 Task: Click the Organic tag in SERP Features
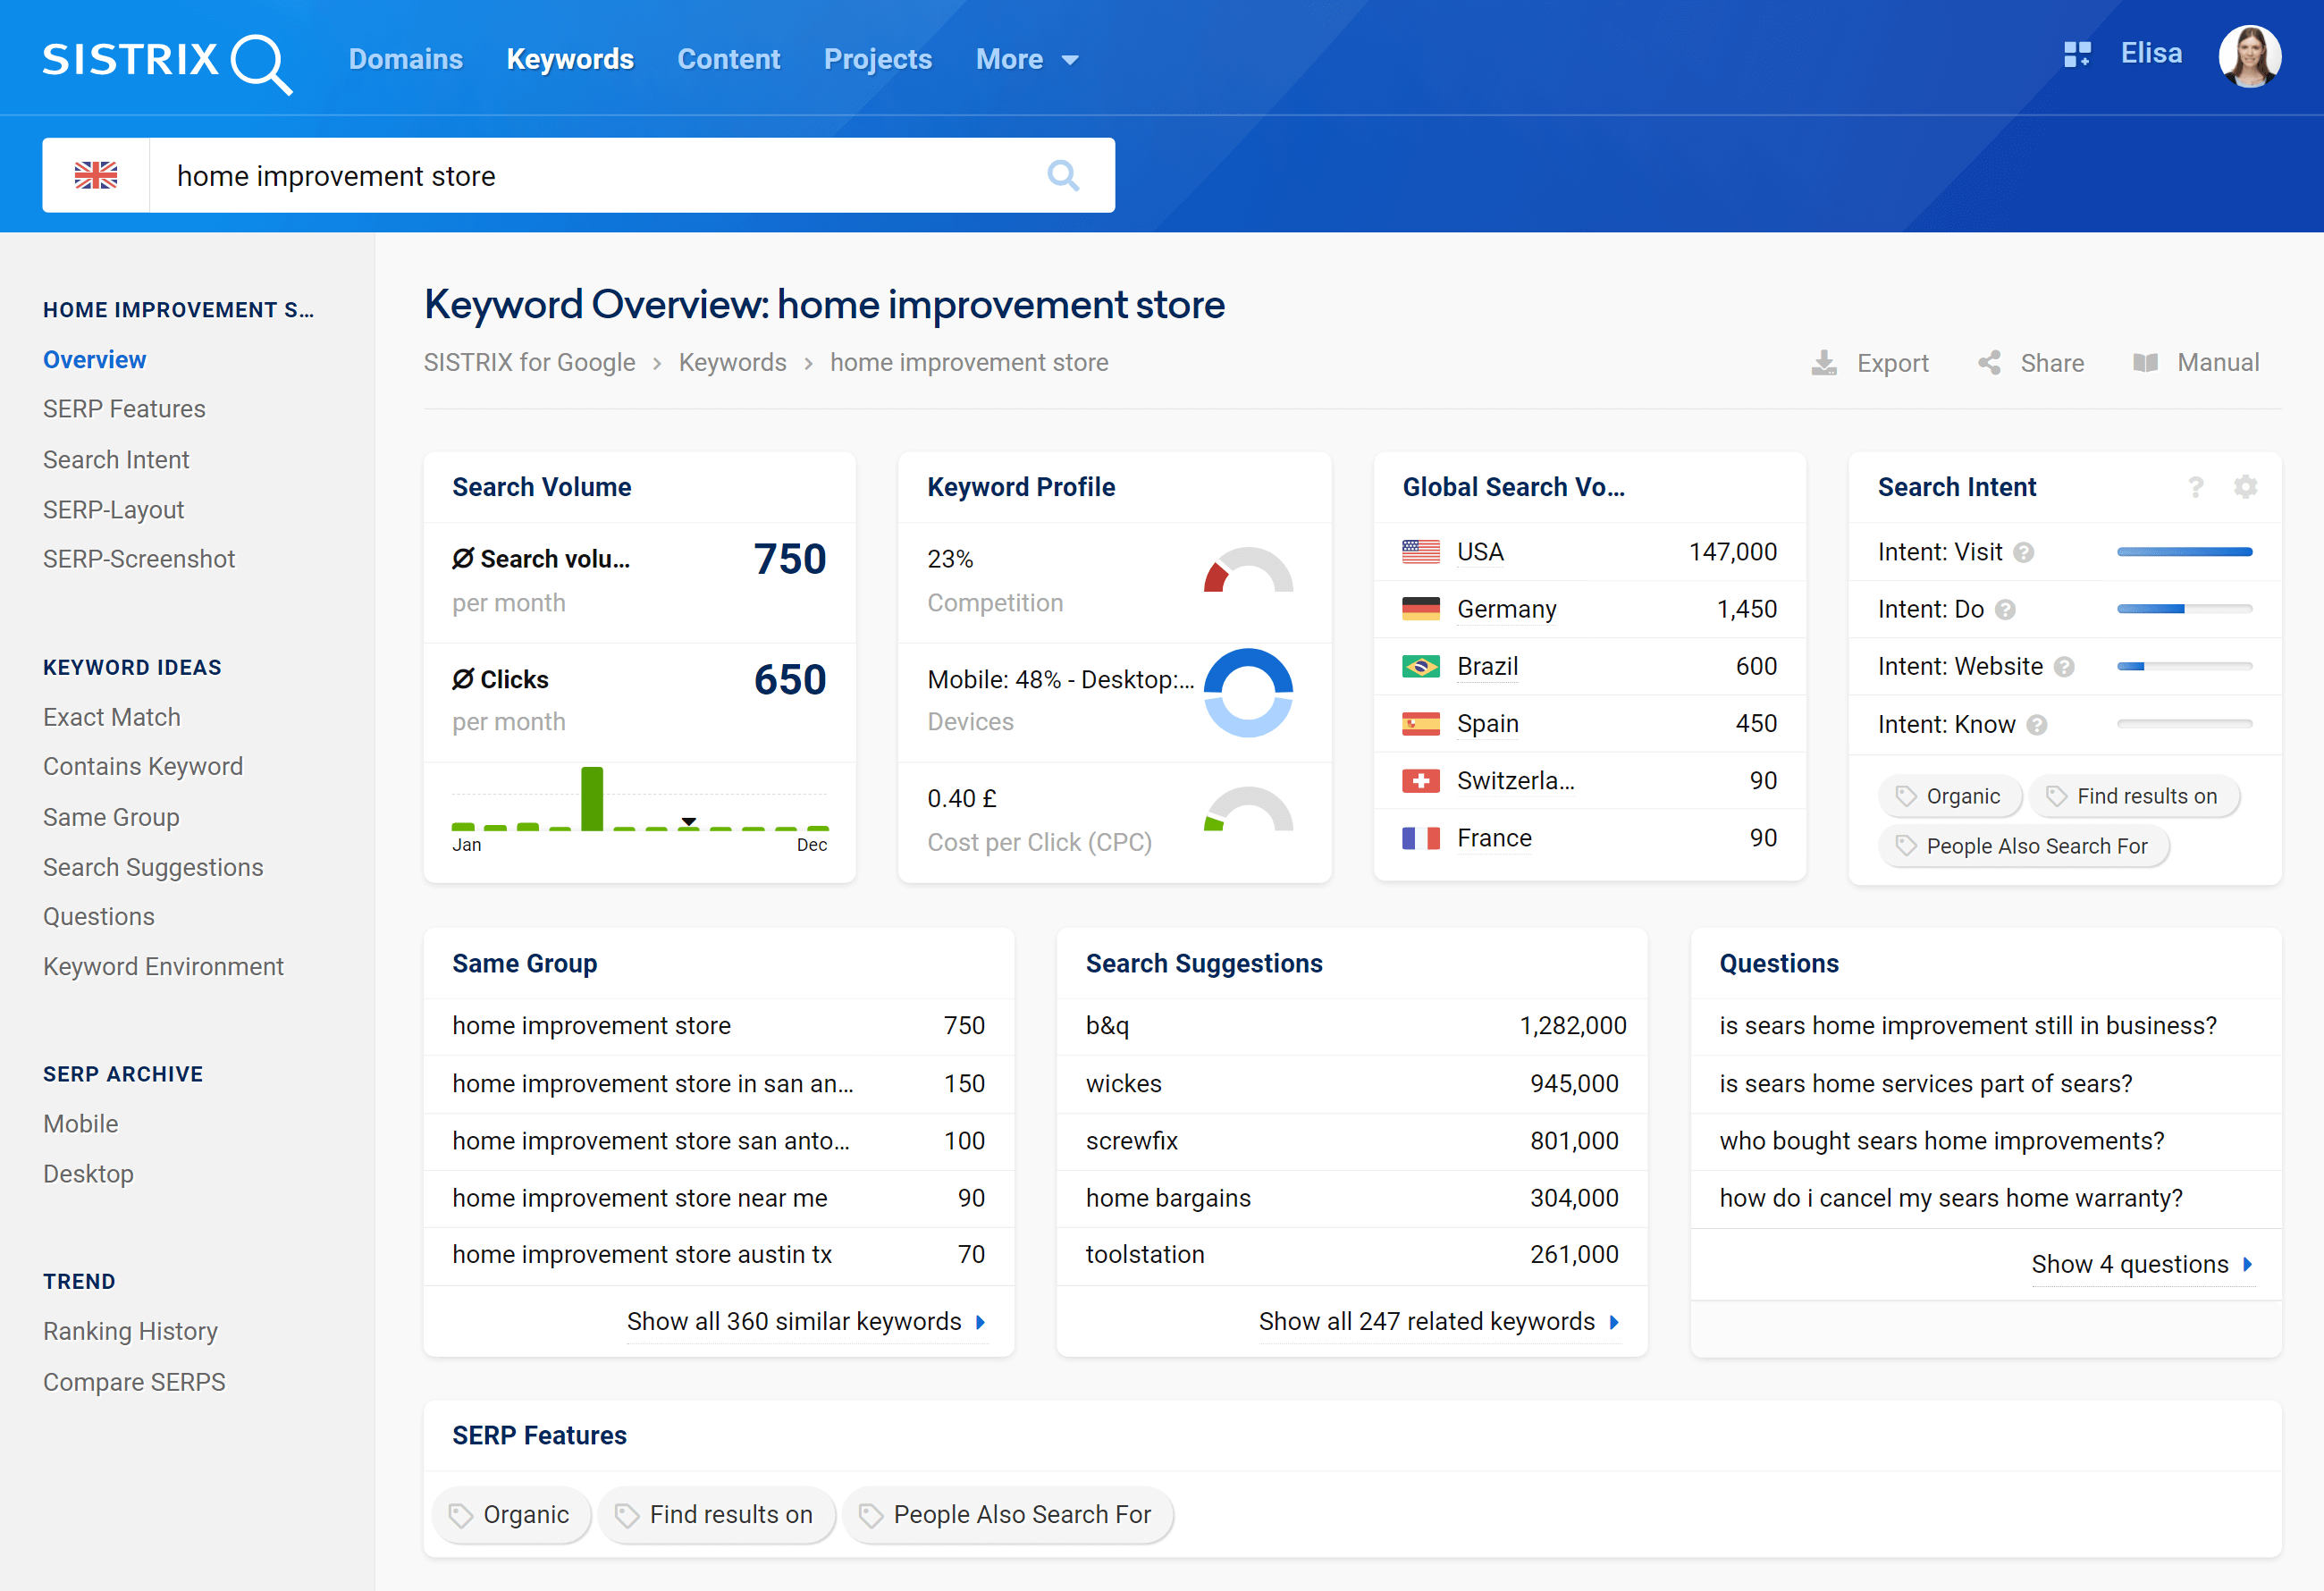(x=511, y=1515)
